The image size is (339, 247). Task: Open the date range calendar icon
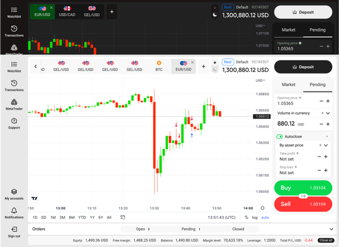(x=122, y=217)
